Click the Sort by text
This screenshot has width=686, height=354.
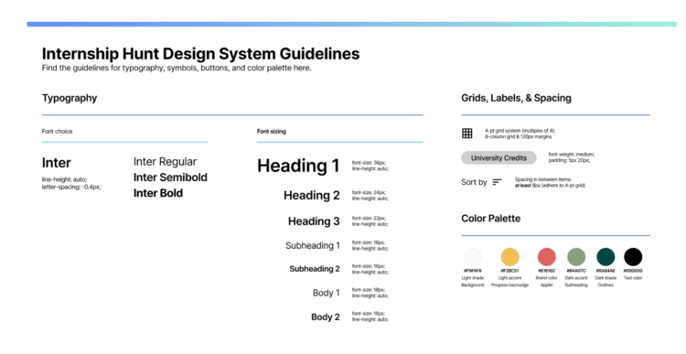tap(474, 182)
